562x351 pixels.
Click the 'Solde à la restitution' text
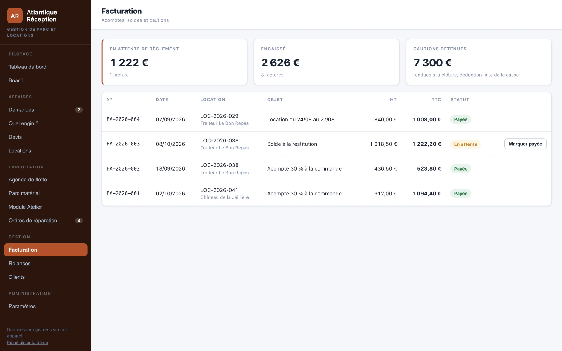[292, 144]
